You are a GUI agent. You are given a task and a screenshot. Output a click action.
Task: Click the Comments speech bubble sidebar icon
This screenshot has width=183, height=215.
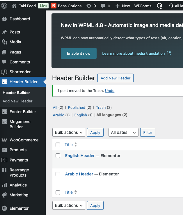tap(4, 62)
